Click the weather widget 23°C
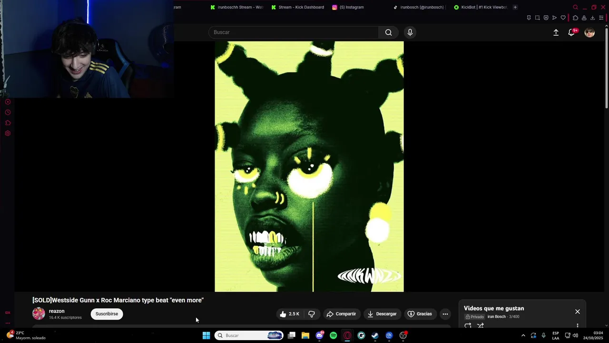This screenshot has width=609, height=343. 26,335
